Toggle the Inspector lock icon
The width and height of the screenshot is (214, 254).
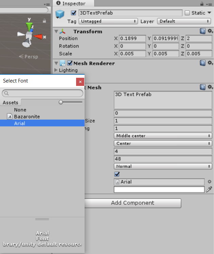pyautogui.click(x=202, y=4)
